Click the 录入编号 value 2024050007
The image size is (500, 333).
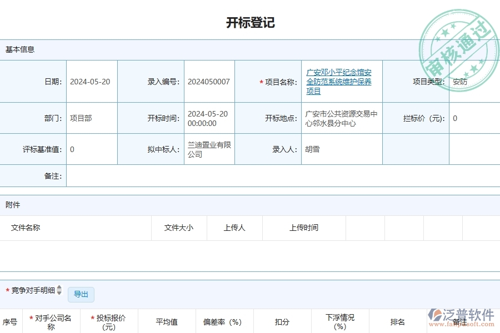(208, 81)
